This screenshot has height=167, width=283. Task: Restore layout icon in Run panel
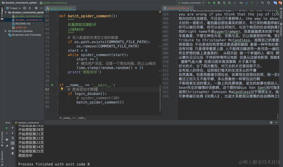point(7,140)
